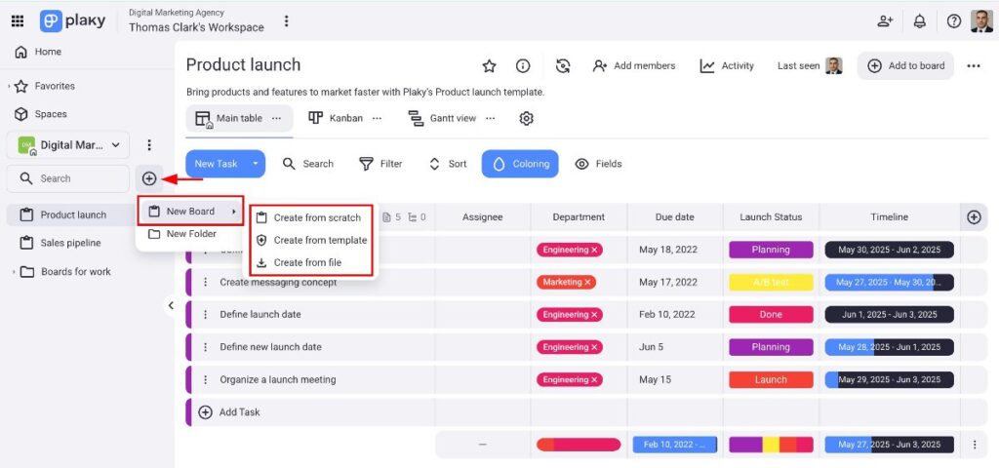Select the Sales pipeline board
999x468 pixels.
point(70,243)
